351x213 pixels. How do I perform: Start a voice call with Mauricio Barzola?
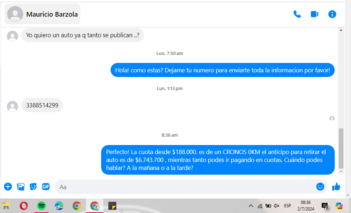point(297,14)
